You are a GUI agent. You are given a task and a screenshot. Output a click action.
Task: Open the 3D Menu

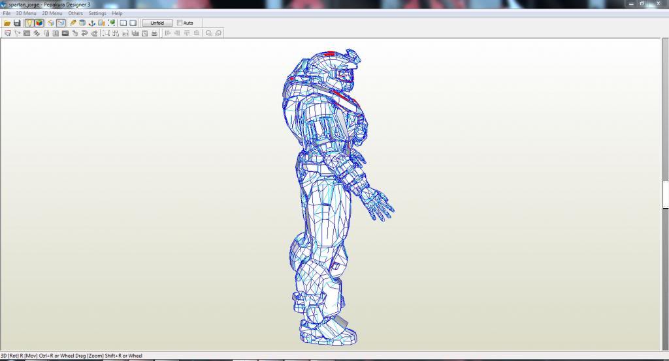(x=26, y=13)
